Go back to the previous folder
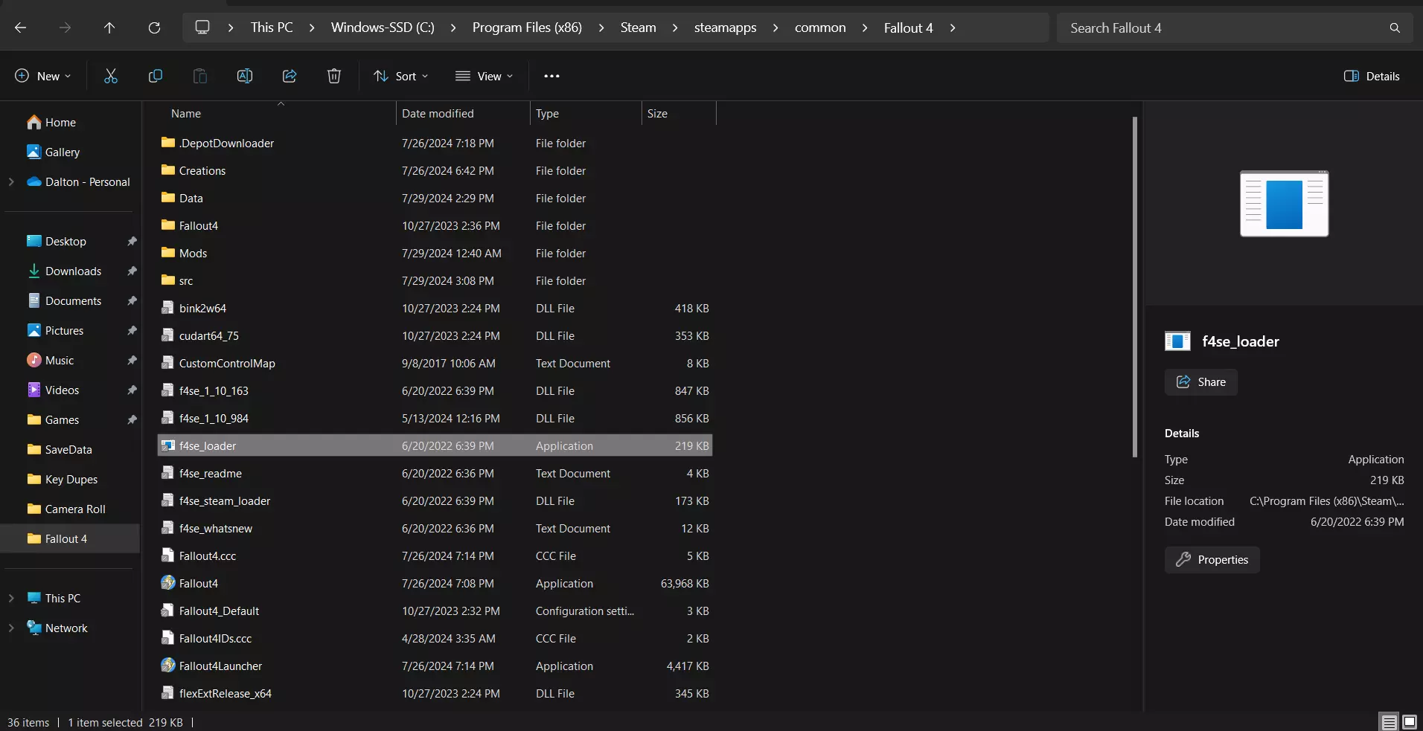This screenshot has width=1423, height=731. pyautogui.click(x=21, y=28)
